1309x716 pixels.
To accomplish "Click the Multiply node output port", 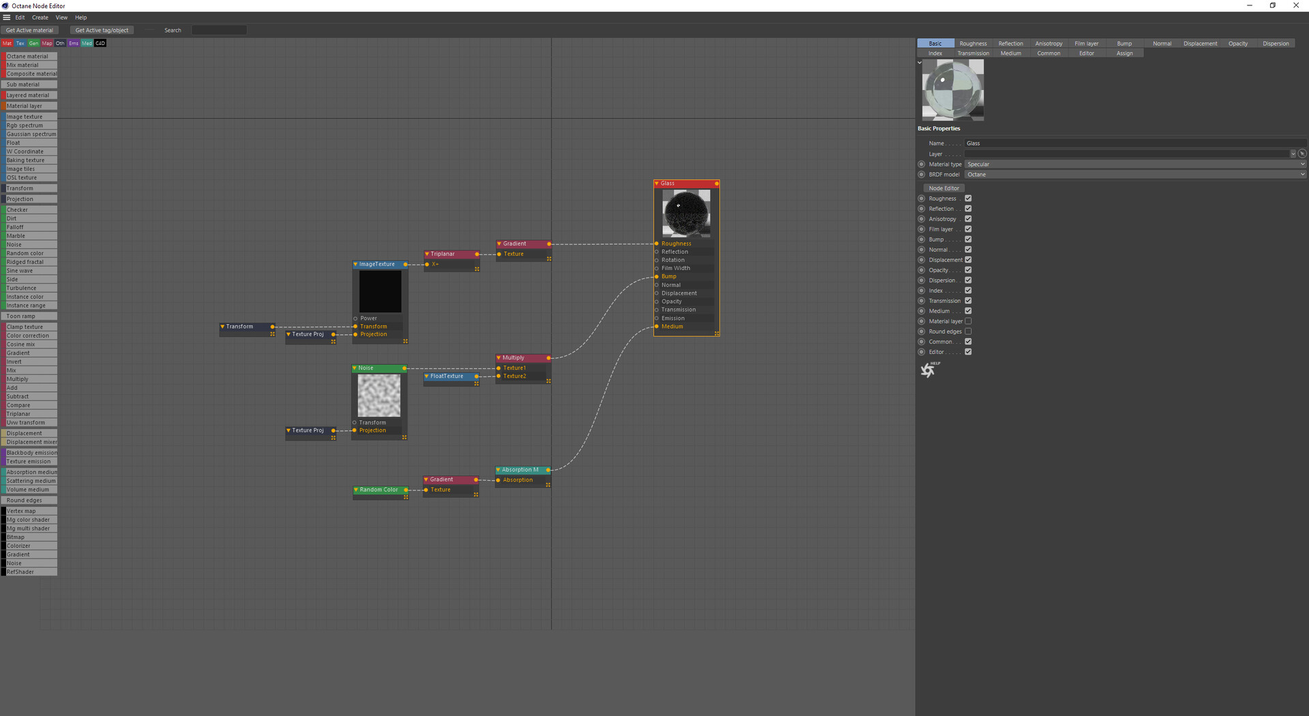I will pyautogui.click(x=548, y=358).
